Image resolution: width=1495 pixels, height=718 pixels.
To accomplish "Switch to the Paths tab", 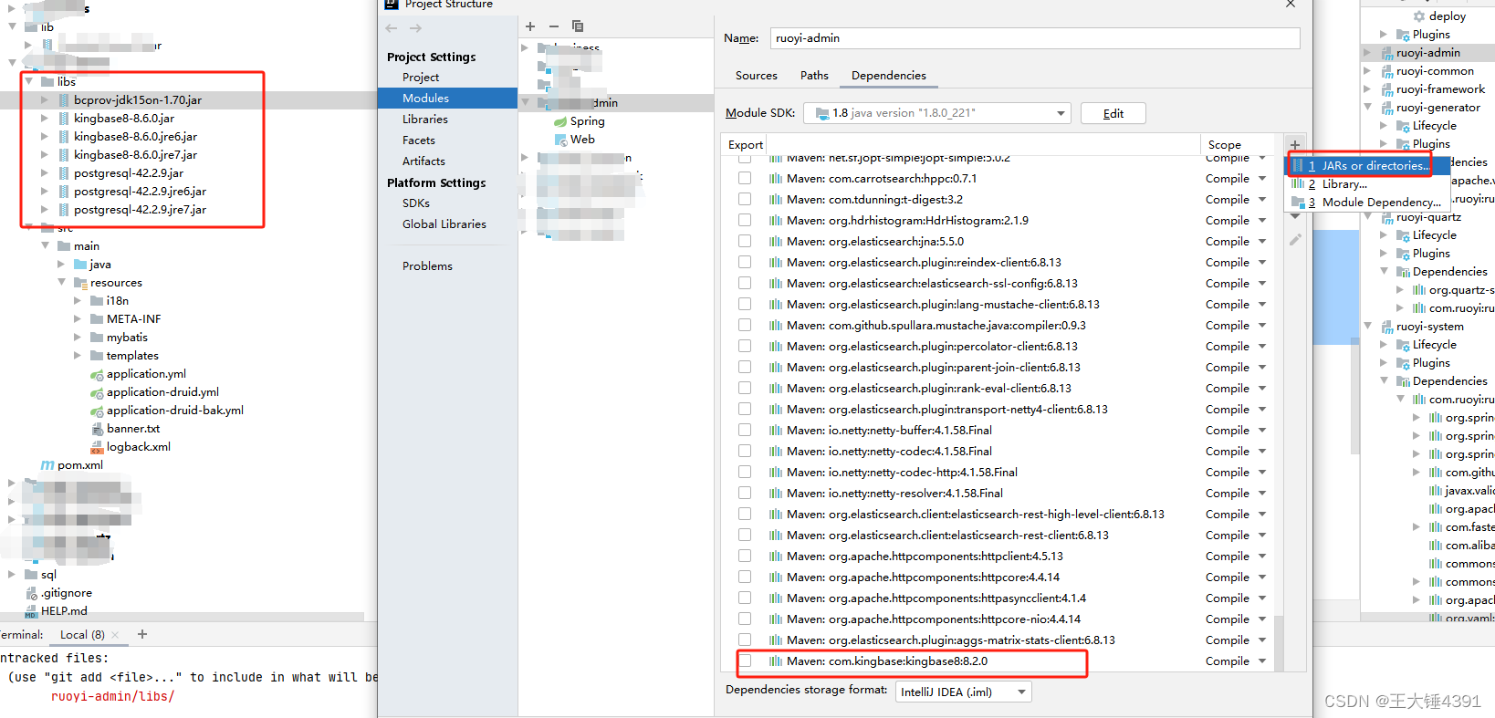I will click(814, 76).
